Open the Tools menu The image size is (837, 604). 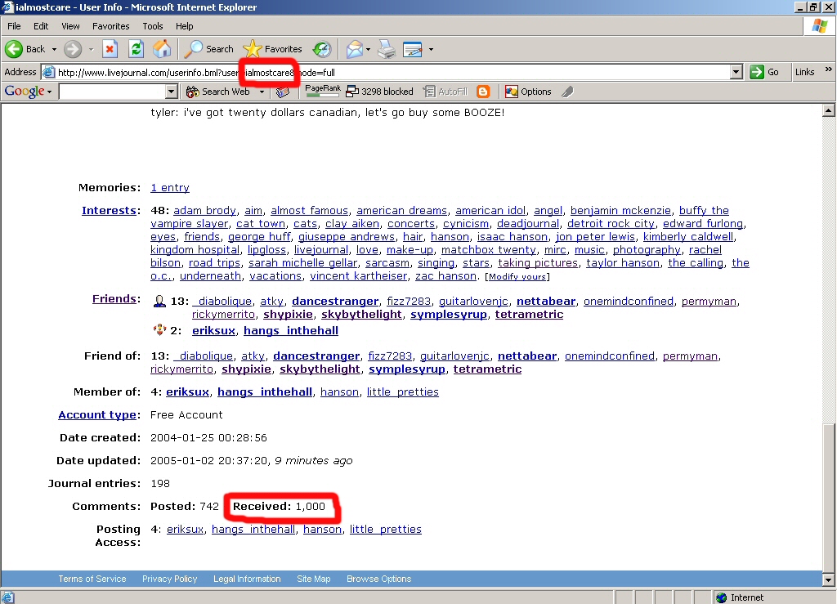(153, 26)
